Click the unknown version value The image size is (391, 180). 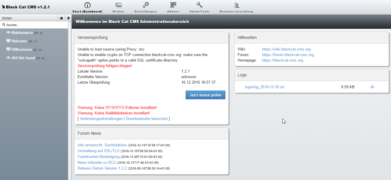click(189, 77)
